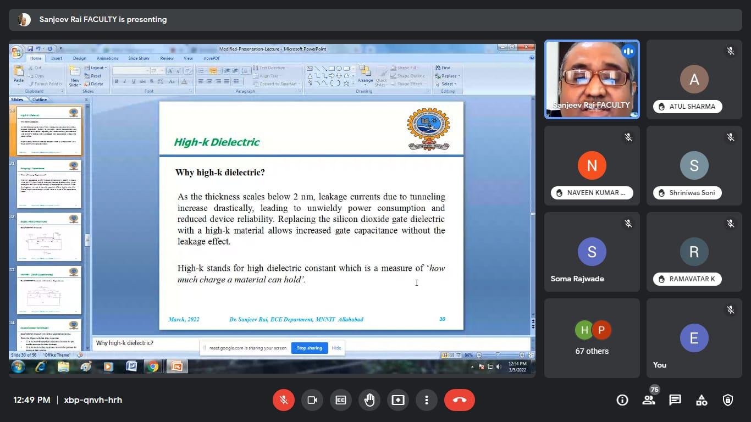
Task: Expand the 67 others participant tile
Action: tap(592, 338)
